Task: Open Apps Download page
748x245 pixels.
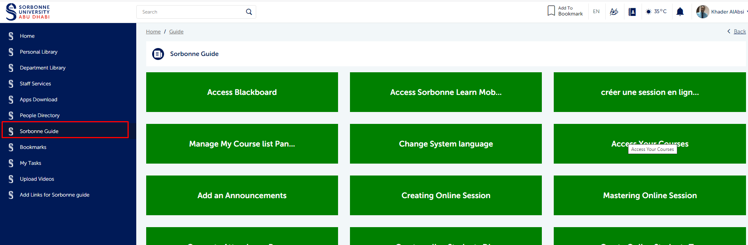Action: pyautogui.click(x=39, y=100)
